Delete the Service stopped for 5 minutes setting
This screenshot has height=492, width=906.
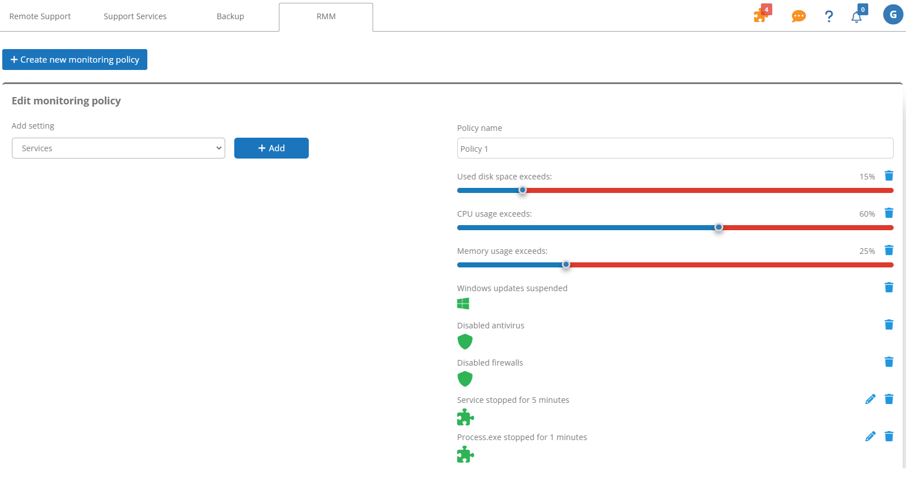click(x=889, y=399)
